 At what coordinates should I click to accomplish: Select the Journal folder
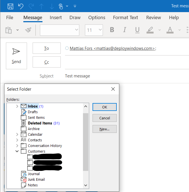(33, 174)
